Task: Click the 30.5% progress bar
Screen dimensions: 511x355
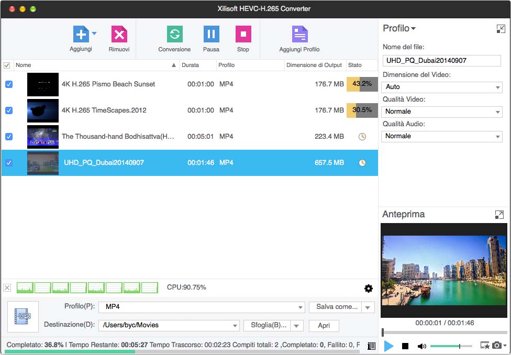Action: point(362,110)
